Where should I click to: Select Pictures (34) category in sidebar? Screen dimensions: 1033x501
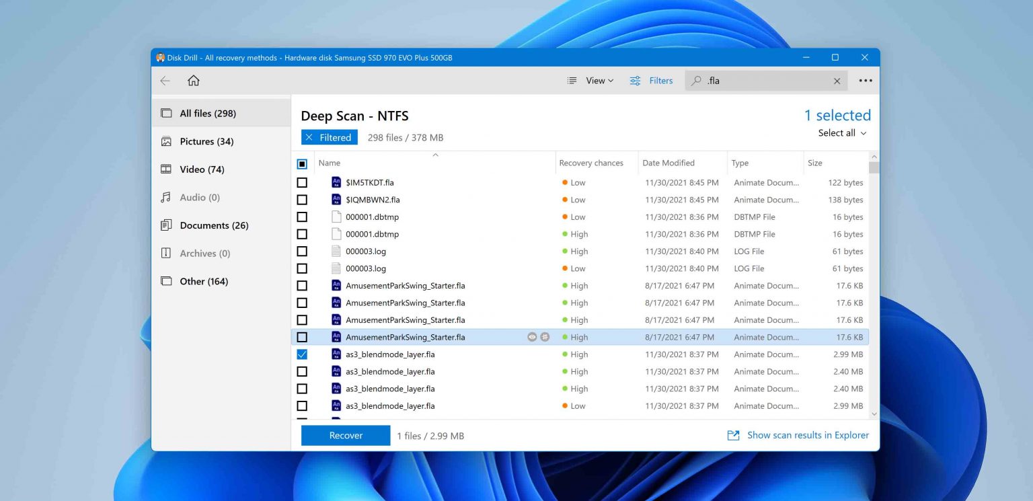(x=206, y=141)
